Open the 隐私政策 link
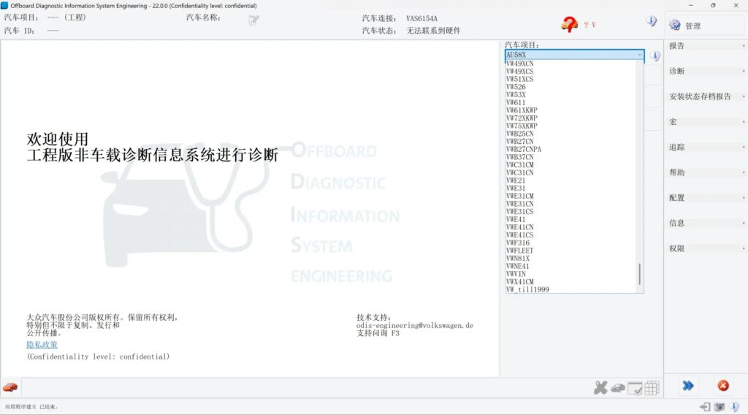Screen dimensions: 748x415 tap(42, 344)
